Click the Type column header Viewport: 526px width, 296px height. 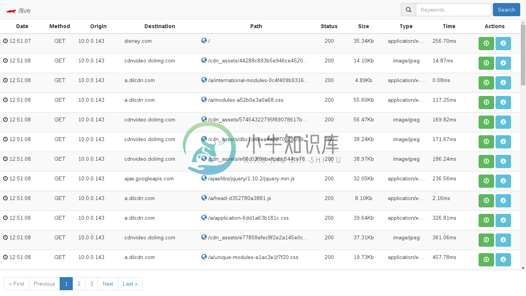point(406,26)
